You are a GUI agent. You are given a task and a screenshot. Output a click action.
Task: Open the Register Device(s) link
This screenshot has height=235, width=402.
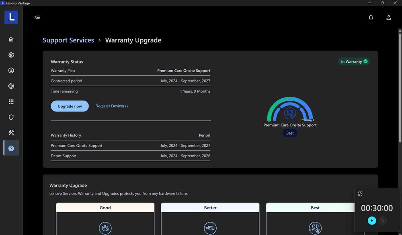click(x=111, y=106)
